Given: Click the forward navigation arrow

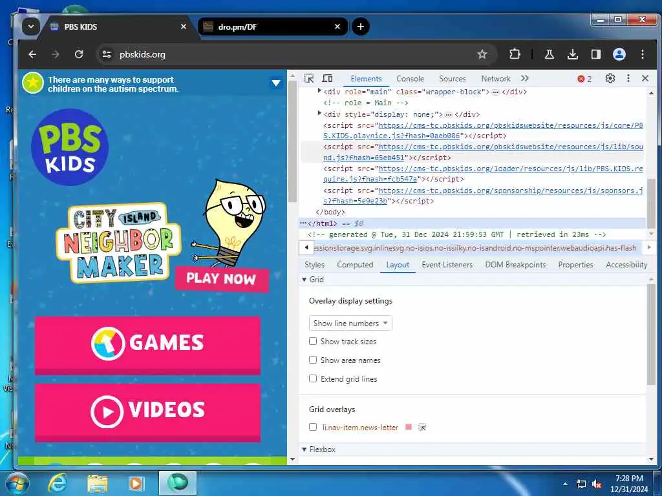Looking at the screenshot, I should 56,54.
